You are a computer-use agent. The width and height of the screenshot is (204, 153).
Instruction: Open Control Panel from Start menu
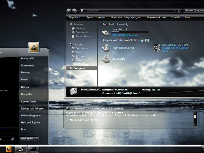tap(28, 102)
